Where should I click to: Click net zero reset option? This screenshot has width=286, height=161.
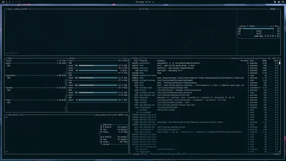[x=110, y=115]
